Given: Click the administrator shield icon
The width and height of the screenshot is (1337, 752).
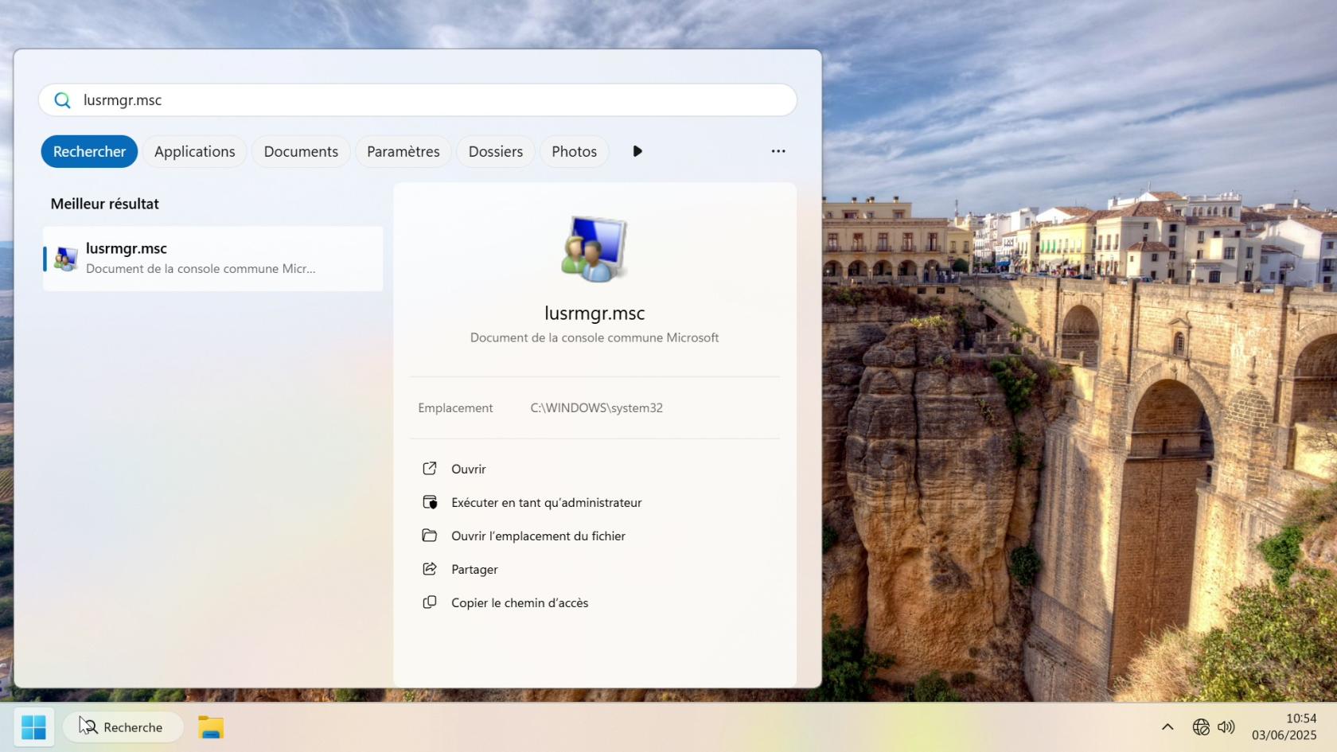Looking at the screenshot, I should (x=430, y=502).
